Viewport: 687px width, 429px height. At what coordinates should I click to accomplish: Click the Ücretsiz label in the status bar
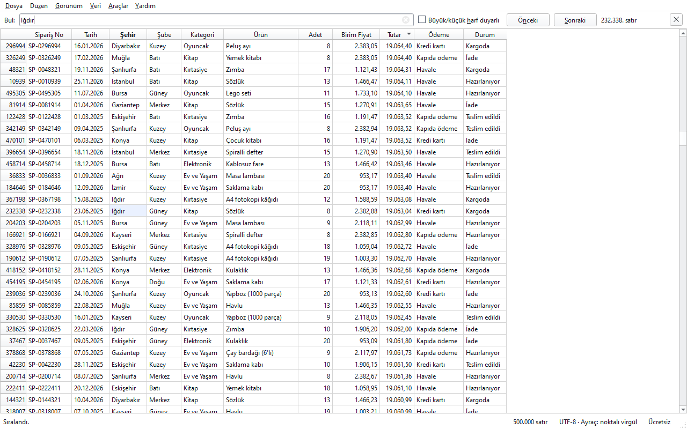659,422
